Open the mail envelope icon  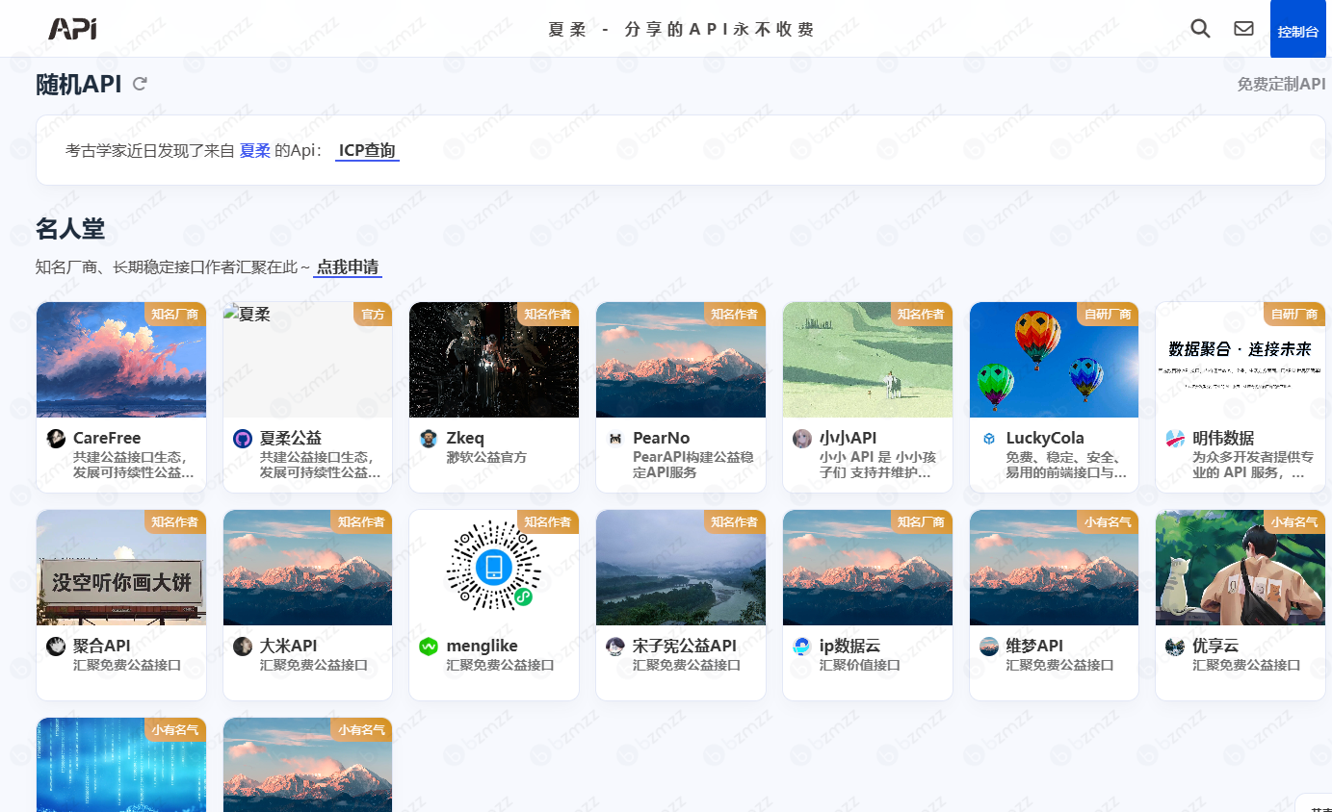coord(1243,29)
